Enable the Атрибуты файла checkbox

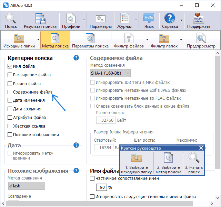[10, 118]
